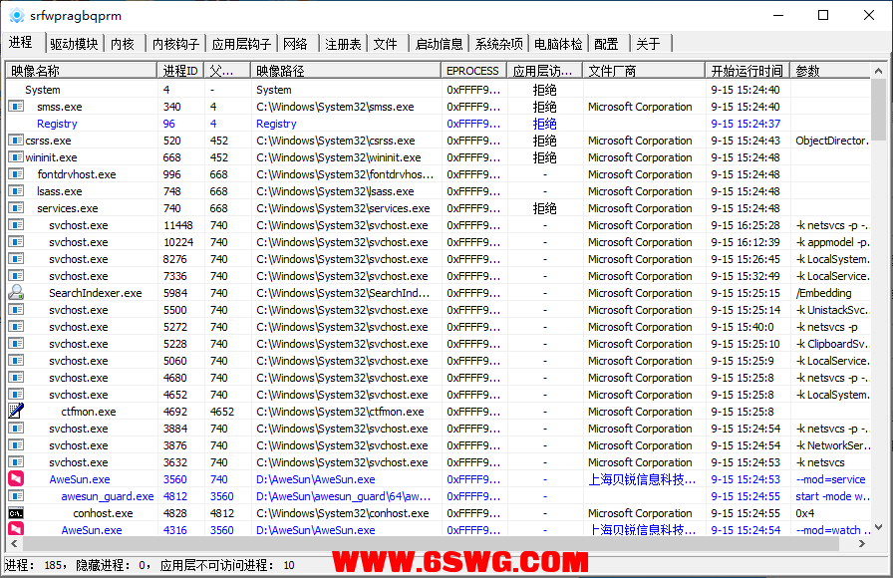Click the icon of svchost.exe PID 8276
Screen dimensions: 893x578
coord(16,258)
